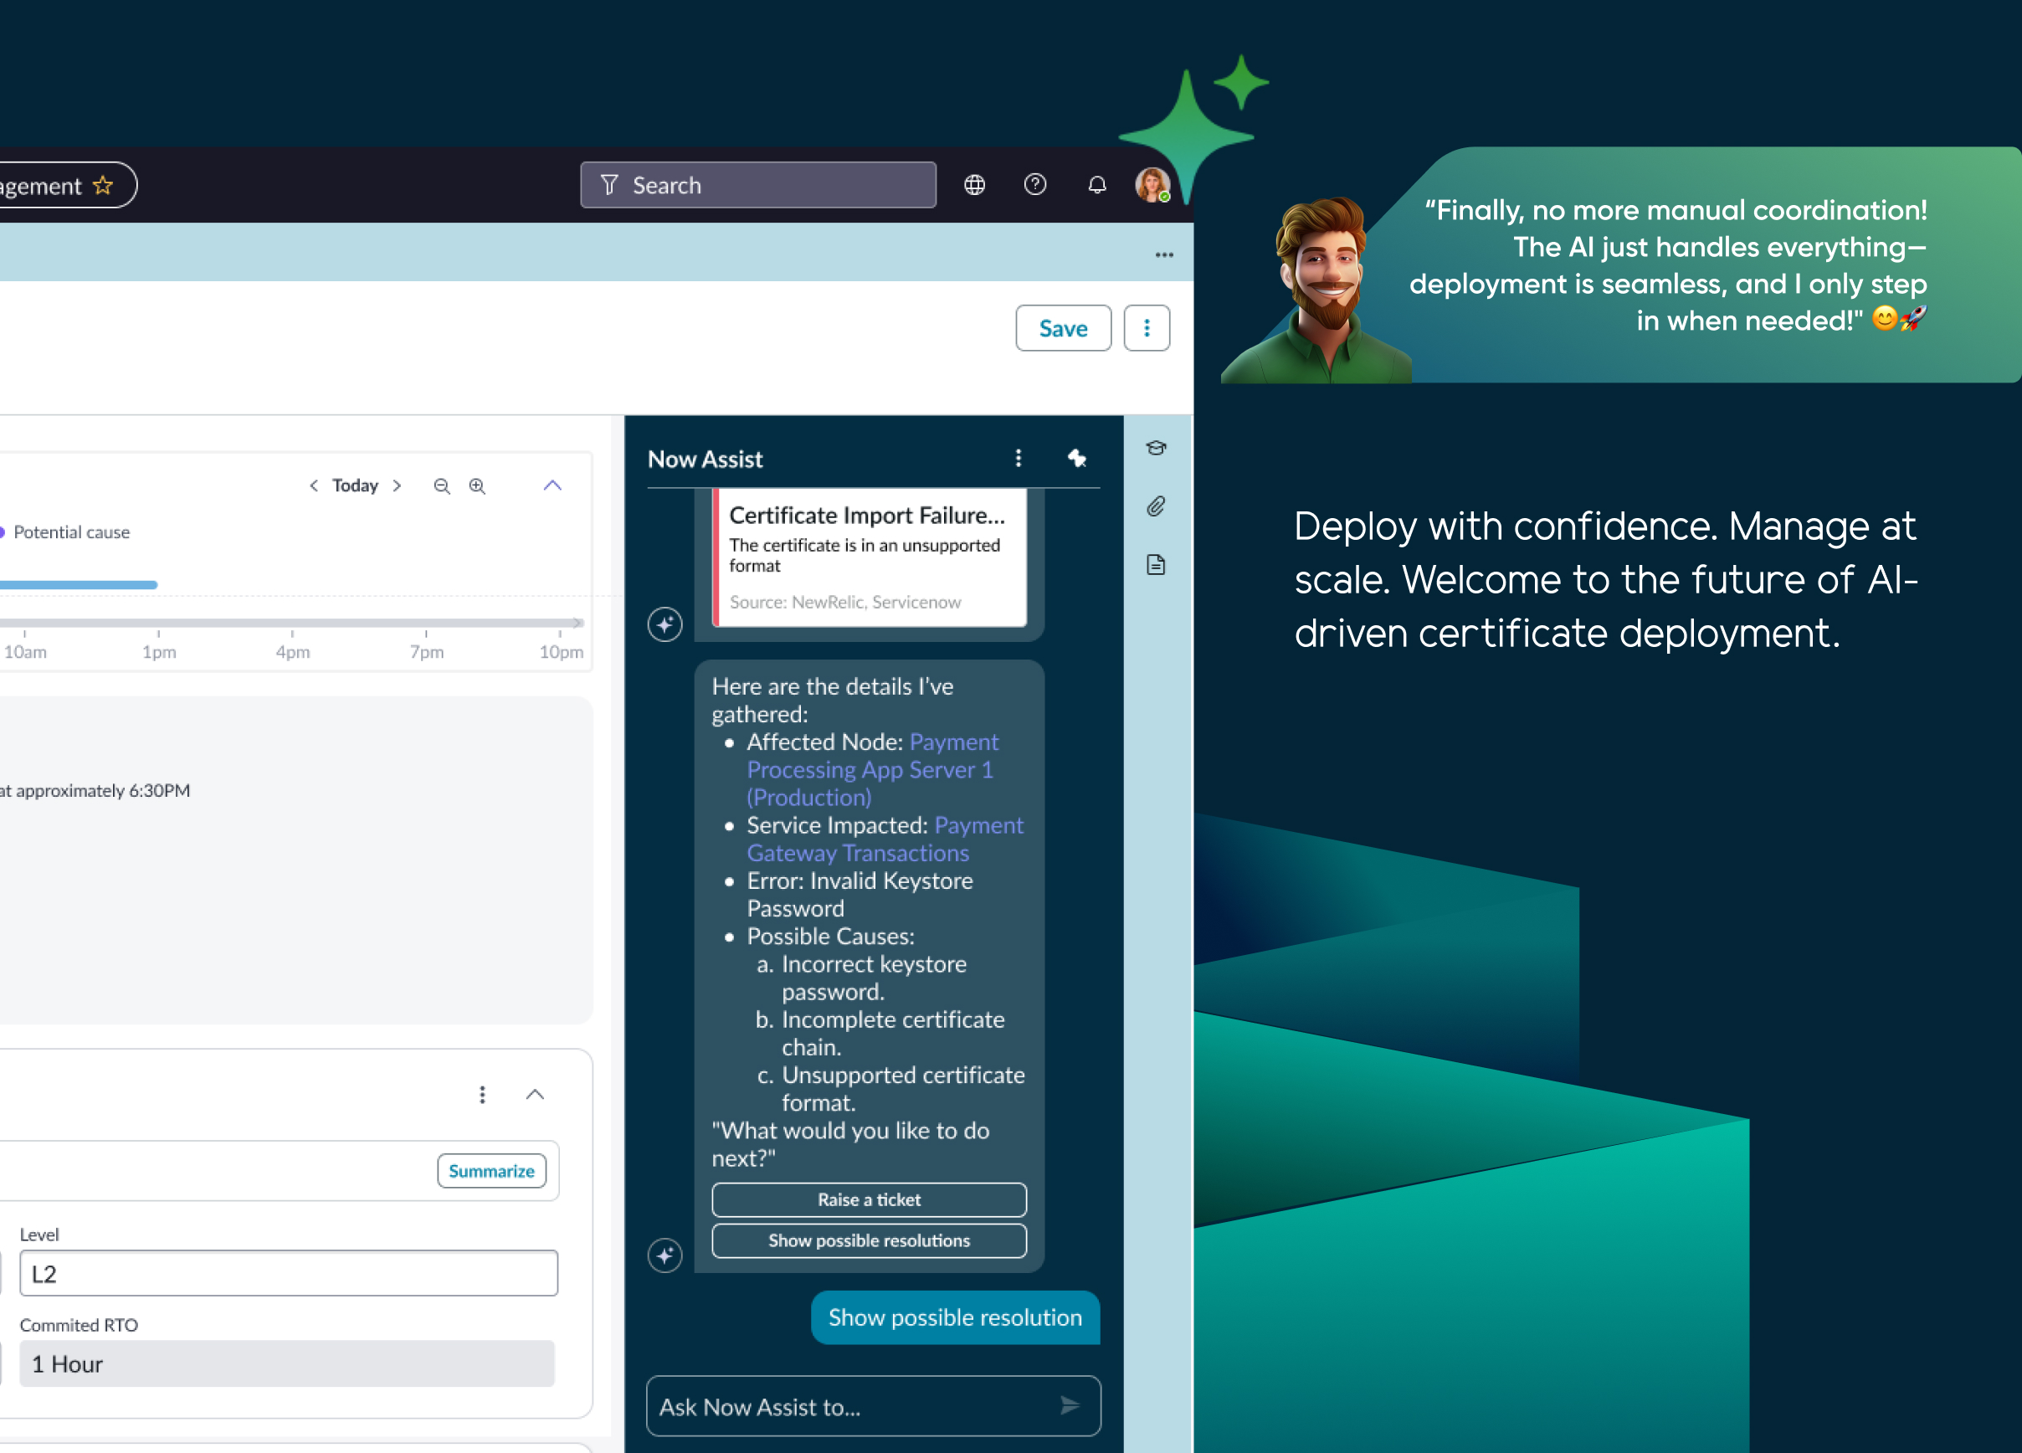
Task: Click the Today timeline label
Action: [355, 485]
